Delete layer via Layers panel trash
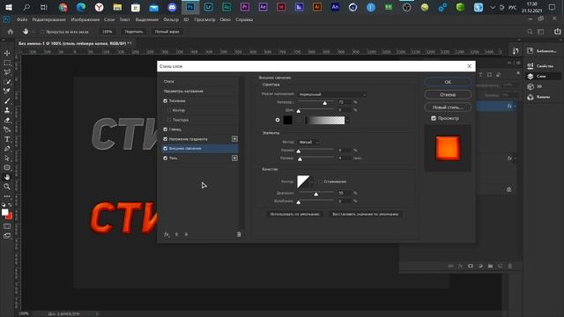 [x=510, y=266]
